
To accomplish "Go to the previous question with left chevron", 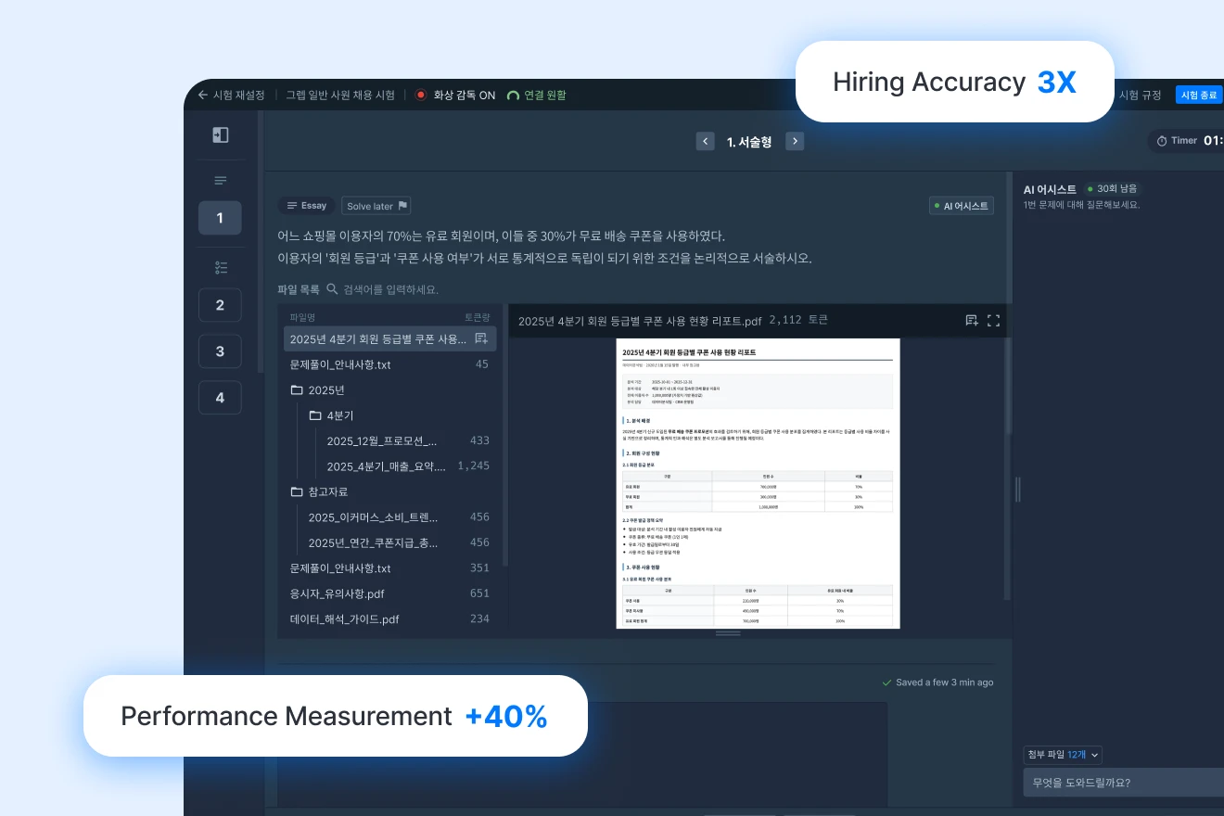I will (x=706, y=142).
